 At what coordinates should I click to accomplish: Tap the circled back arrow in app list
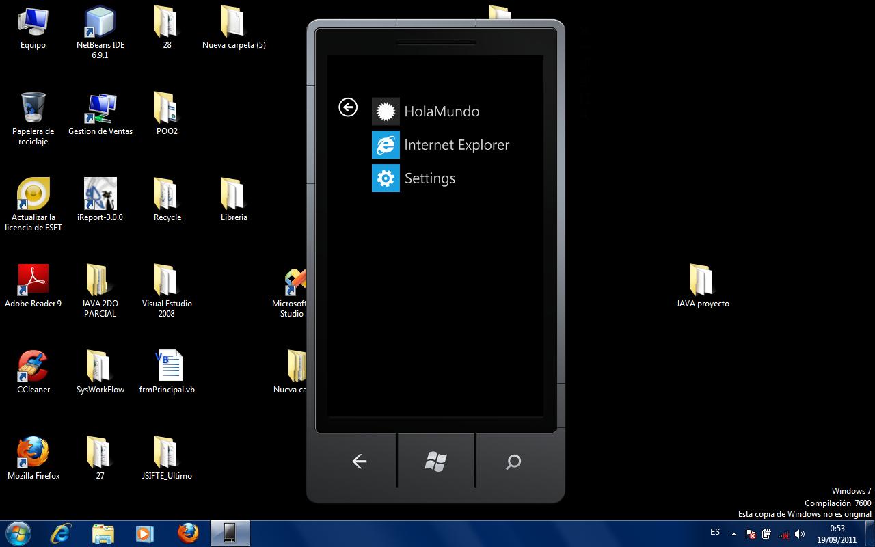point(348,107)
